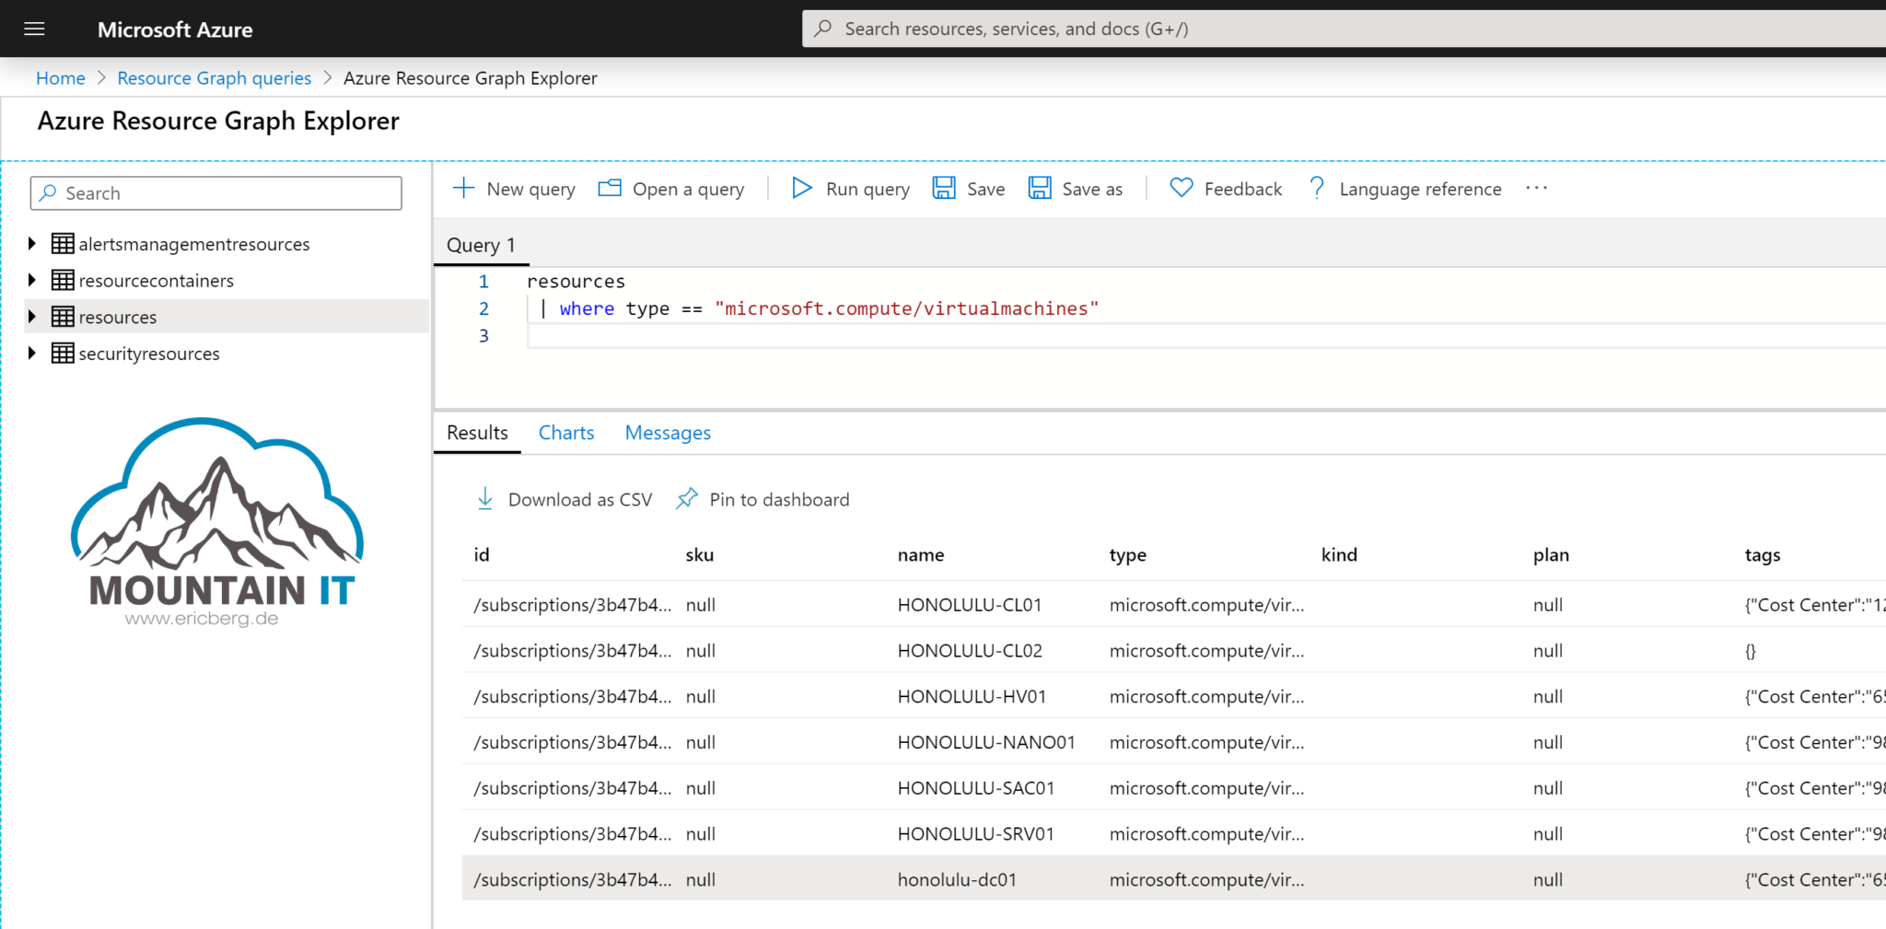Click the plan column header

(1551, 555)
